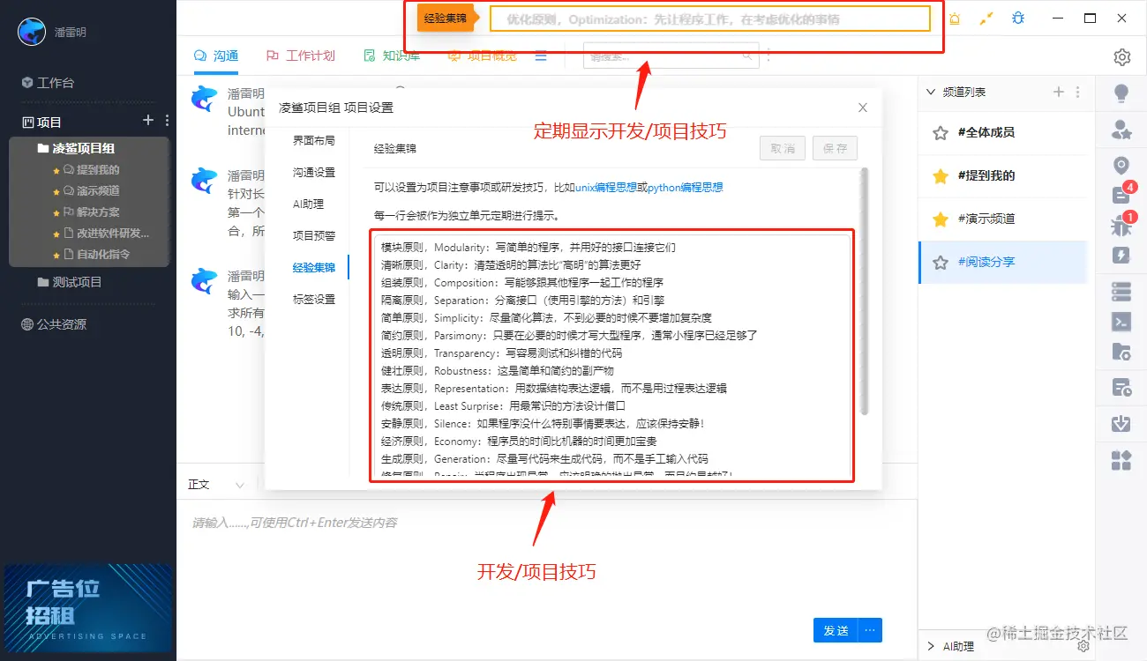Open 工作台 in the left sidebar

coord(49,83)
